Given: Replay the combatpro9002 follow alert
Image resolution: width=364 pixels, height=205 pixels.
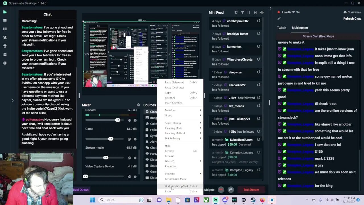Looking at the screenshot, I should point(258,21).
